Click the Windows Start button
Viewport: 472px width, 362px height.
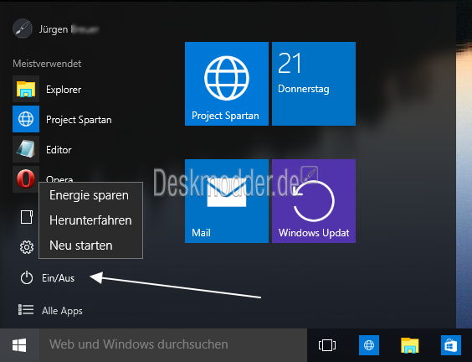19,345
